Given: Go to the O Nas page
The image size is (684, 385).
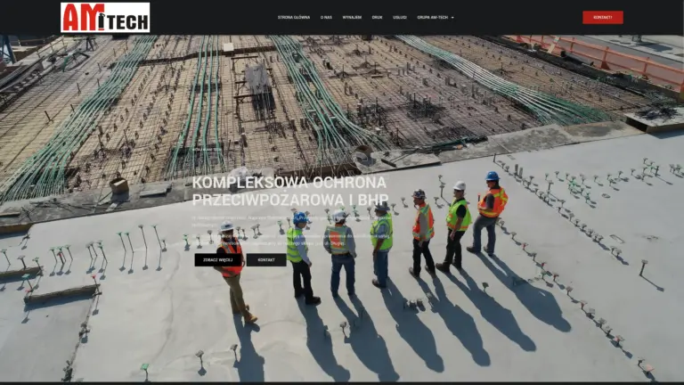Looking at the screenshot, I should coord(326,18).
